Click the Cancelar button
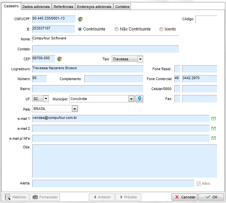The image size is (226, 203). (185, 197)
